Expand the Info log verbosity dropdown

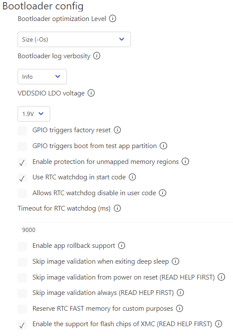[42, 77]
